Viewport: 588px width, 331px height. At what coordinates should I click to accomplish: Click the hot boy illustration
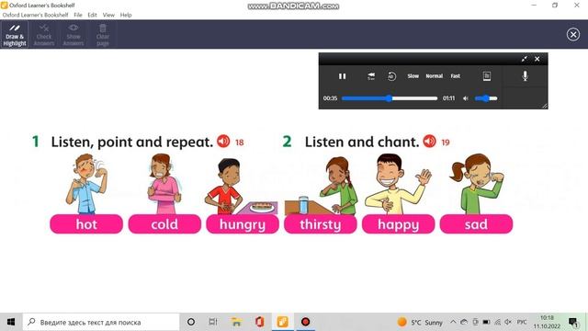(x=86, y=184)
